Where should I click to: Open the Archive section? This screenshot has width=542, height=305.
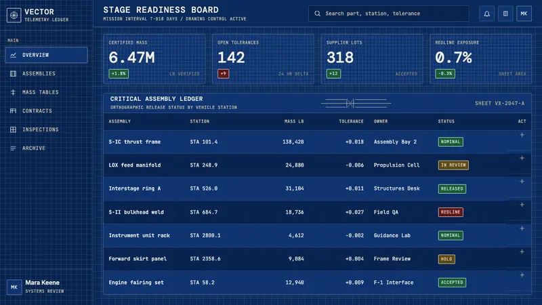46,148
